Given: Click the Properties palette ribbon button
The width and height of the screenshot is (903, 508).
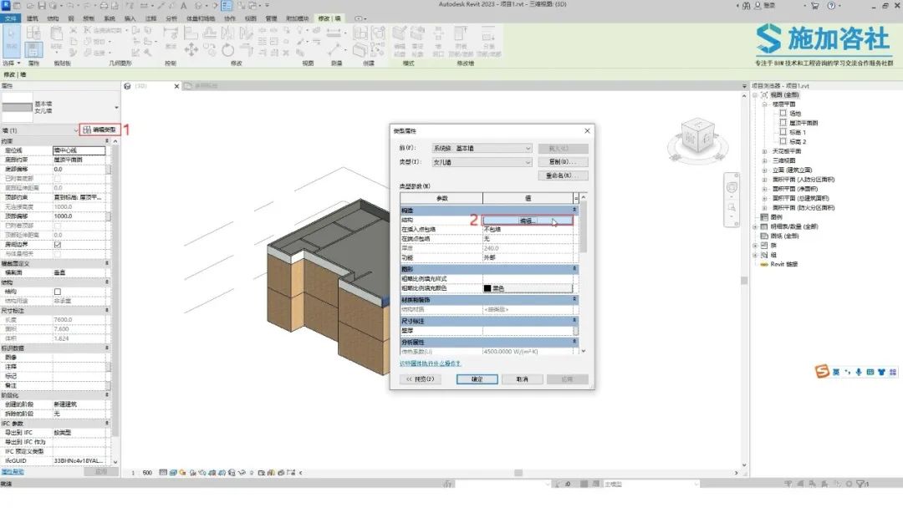Looking at the screenshot, I should tap(33, 49).
